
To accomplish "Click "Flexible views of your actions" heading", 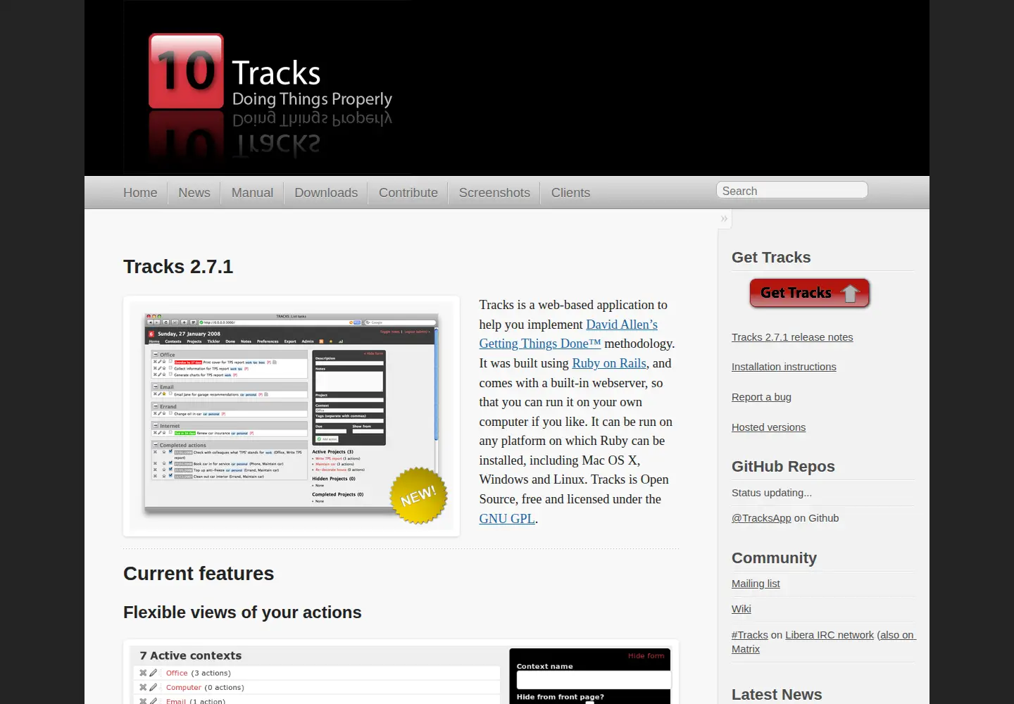I will (242, 612).
